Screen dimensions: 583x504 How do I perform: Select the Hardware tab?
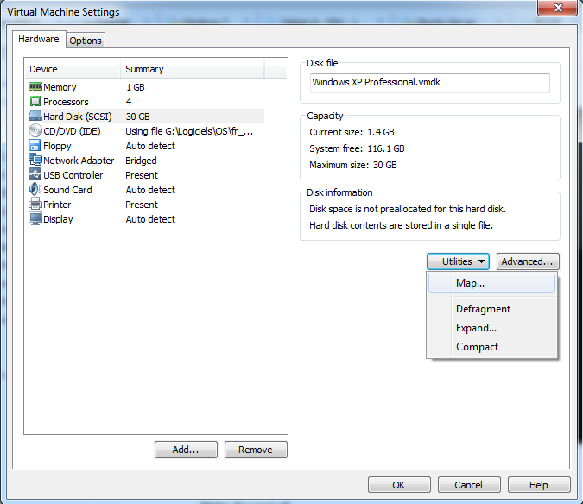[39, 39]
